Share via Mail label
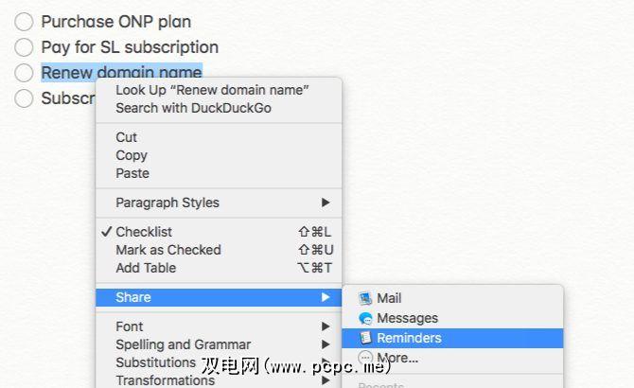 (x=389, y=298)
